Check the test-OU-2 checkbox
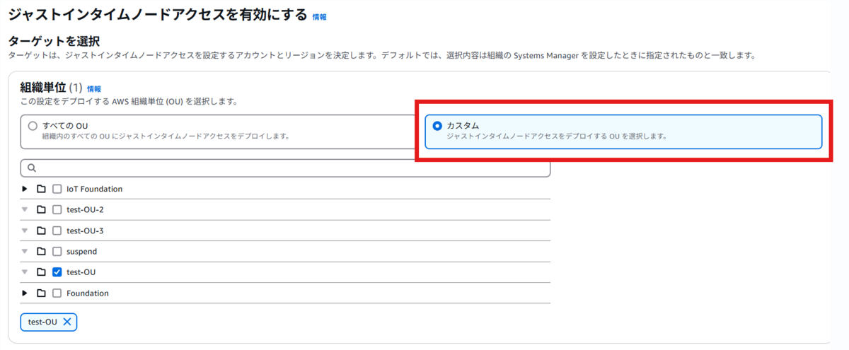This screenshot has height=350, width=849. [x=57, y=209]
